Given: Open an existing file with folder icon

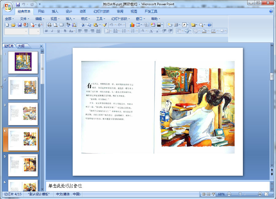Looking at the screenshot, I should [13, 25].
